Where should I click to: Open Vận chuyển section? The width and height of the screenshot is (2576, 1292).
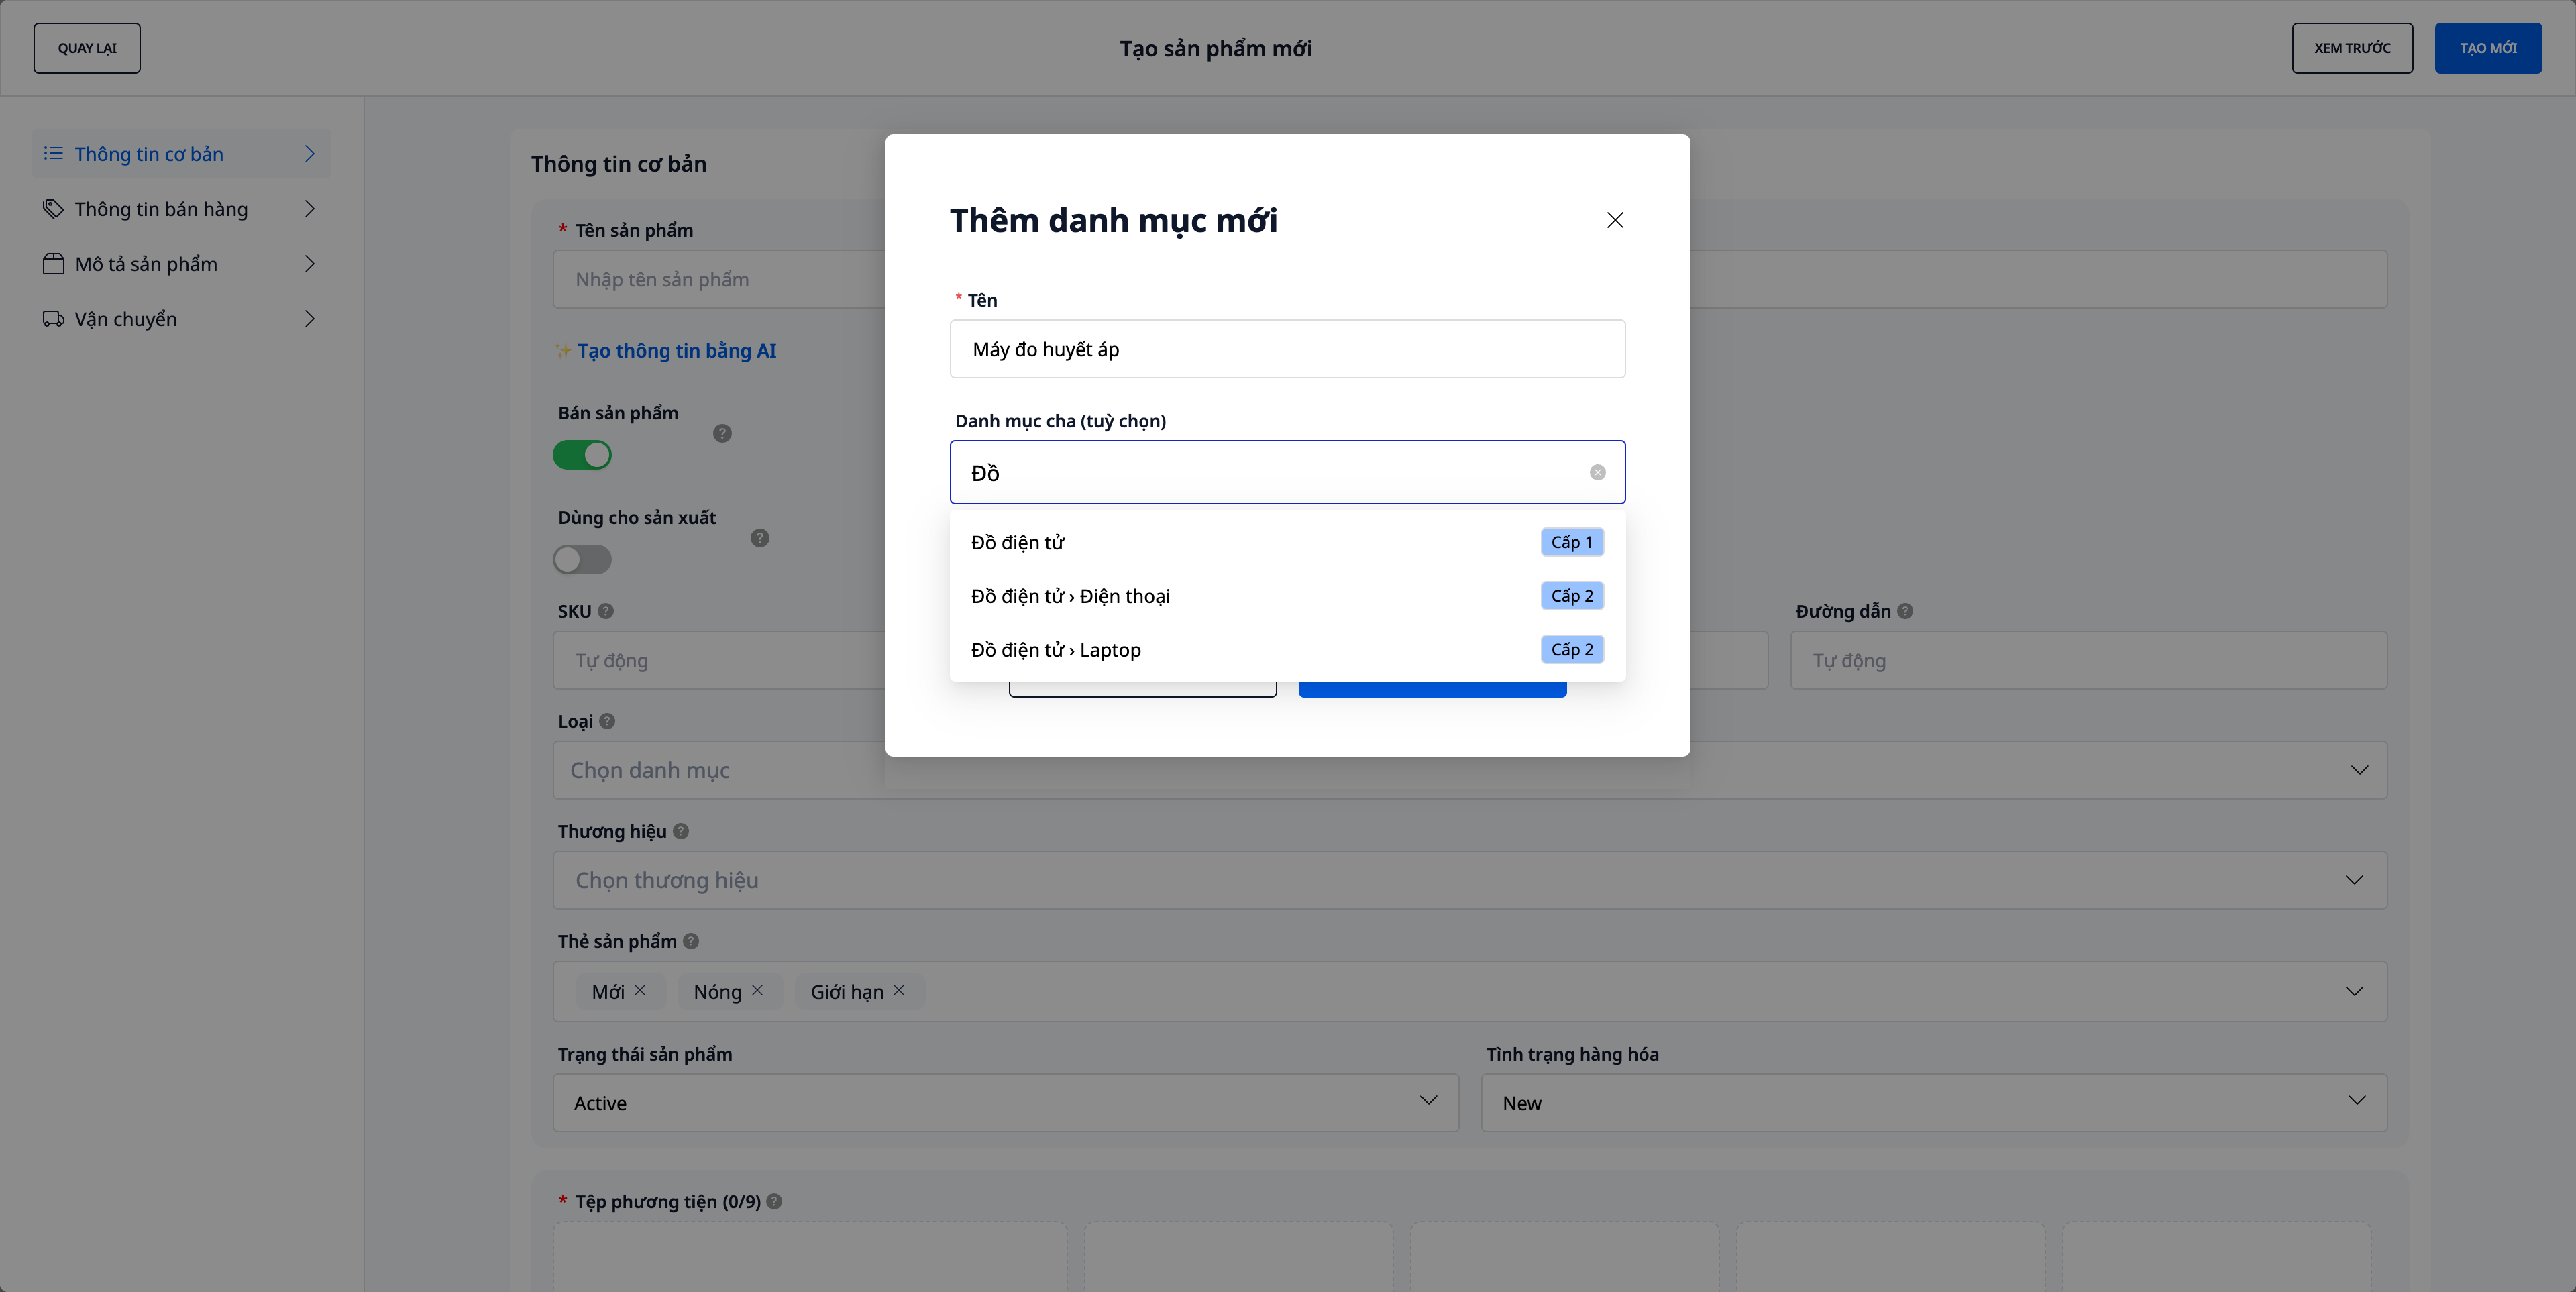(x=181, y=318)
